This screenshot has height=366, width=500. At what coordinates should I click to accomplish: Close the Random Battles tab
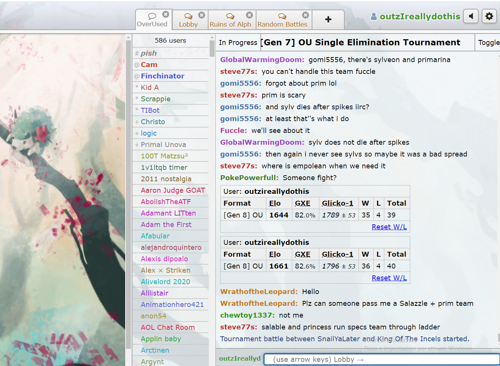click(306, 15)
